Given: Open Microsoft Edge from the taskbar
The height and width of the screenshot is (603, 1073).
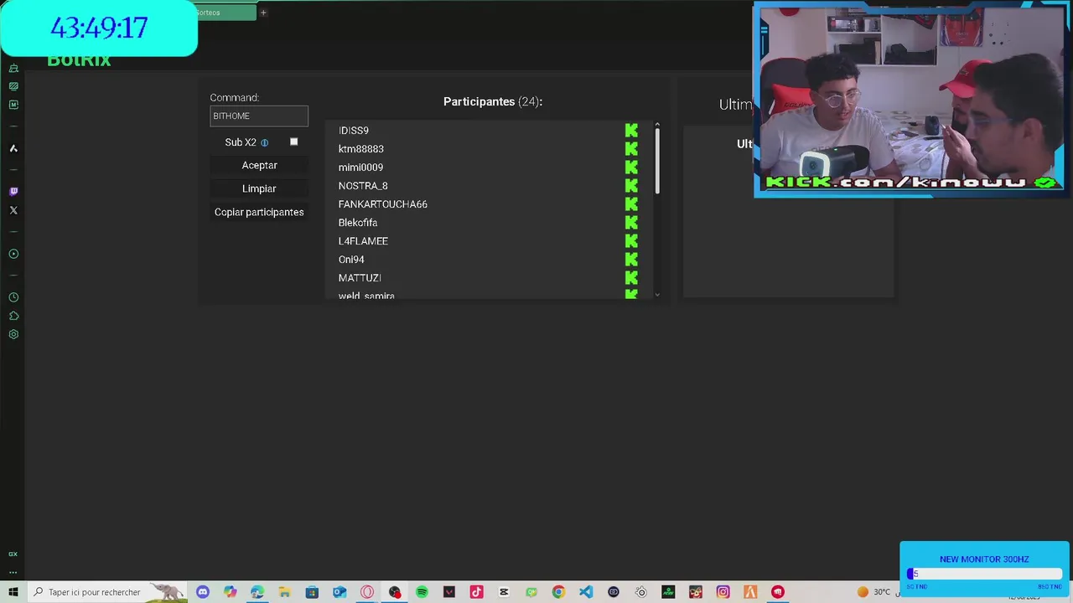Looking at the screenshot, I should click(x=257, y=592).
